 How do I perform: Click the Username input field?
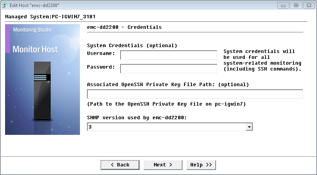click(x=168, y=55)
